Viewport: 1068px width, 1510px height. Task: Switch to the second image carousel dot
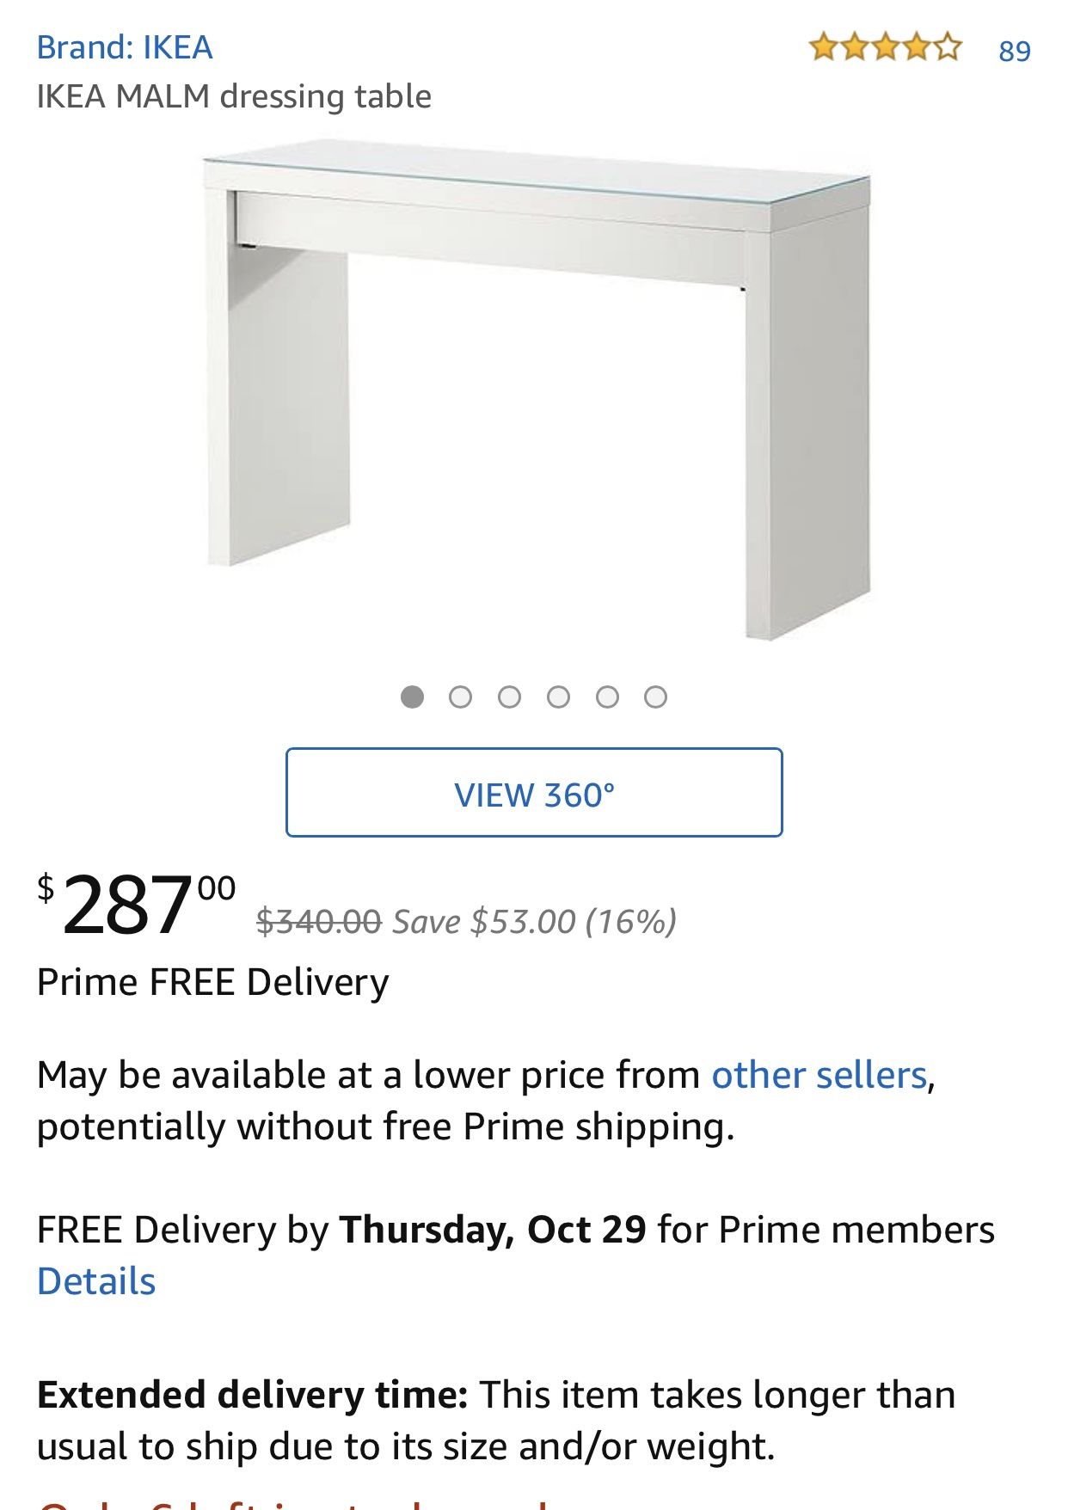pos(461,697)
